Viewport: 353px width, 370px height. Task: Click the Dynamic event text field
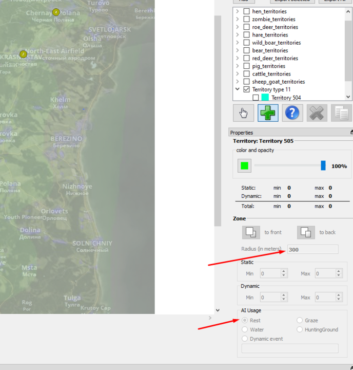290,348
